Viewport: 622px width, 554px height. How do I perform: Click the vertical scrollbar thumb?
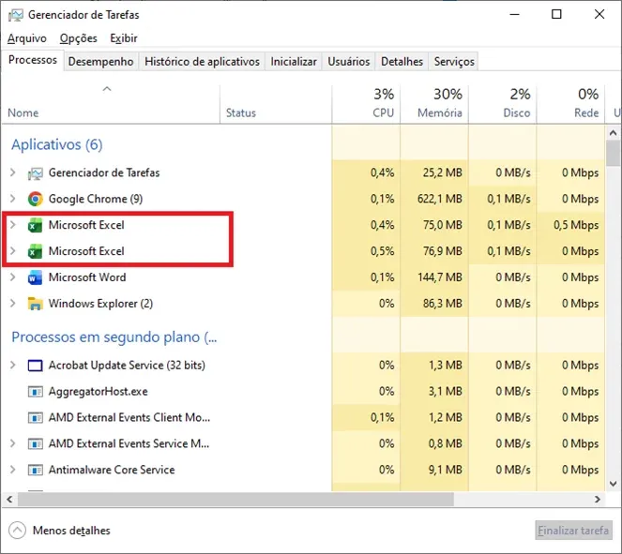(x=613, y=153)
